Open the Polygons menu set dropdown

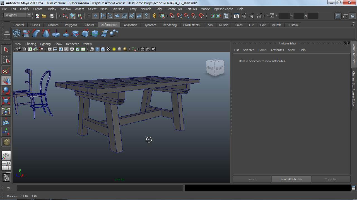click(17, 15)
